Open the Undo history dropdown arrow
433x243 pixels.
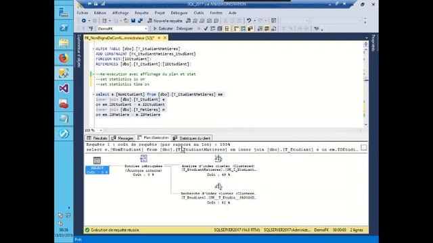click(x=254, y=21)
